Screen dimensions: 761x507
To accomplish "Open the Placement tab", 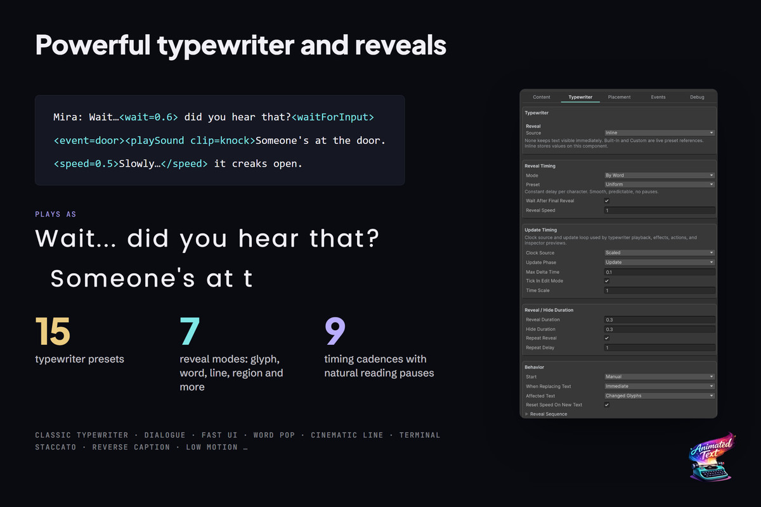I will [619, 97].
